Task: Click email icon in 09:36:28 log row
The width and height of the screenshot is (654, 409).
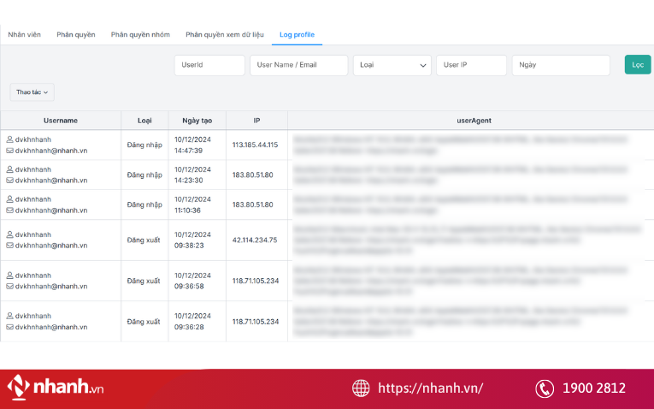Action: [9, 327]
